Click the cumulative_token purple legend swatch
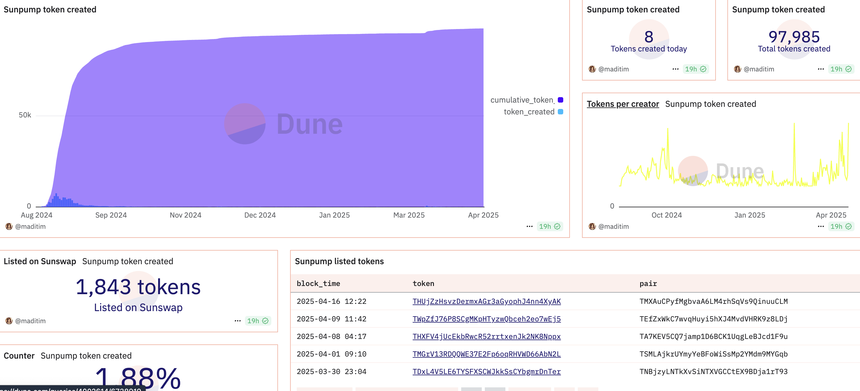The width and height of the screenshot is (860, 391). 561,100
